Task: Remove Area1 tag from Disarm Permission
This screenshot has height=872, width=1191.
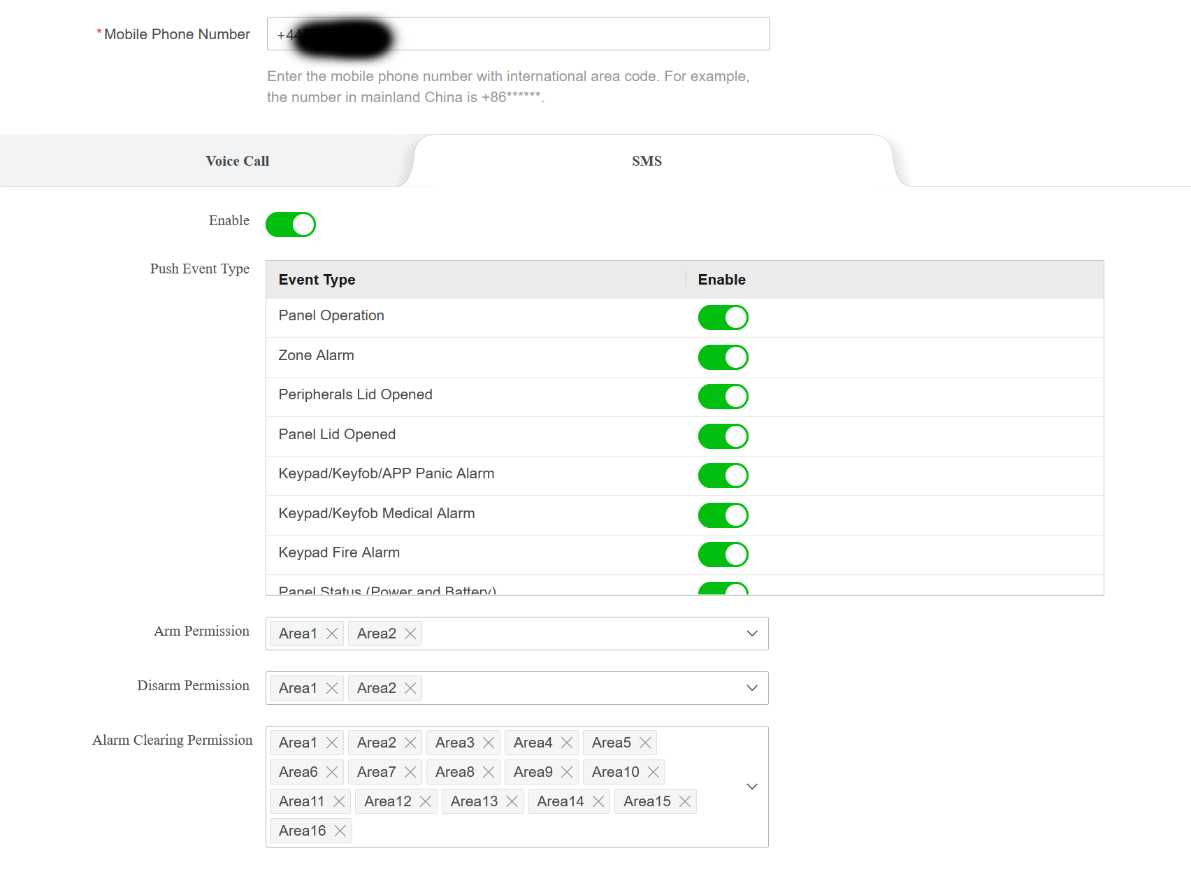Action: [x=332, y=688]
